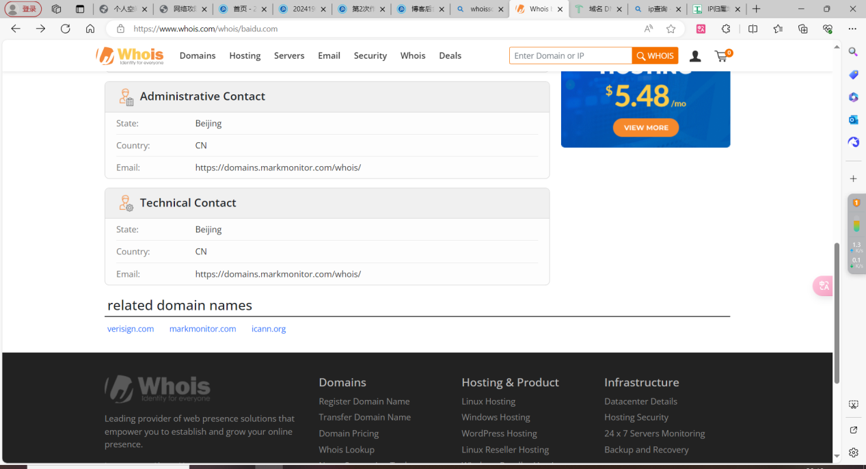Open WordPress Hosting footer link
The height and width of the screenshot is (469, 866).
pos(499,433)
